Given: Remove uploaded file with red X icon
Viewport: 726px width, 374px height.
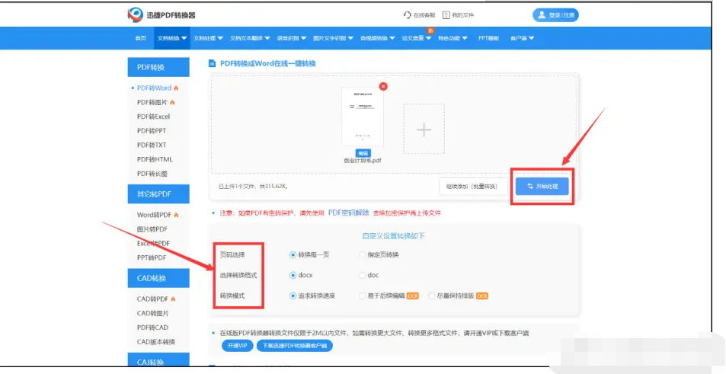Looking at the screenshot, I should point(383,86).
